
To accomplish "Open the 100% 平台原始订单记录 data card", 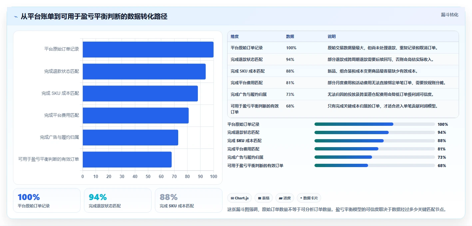I will tap(47, 200).
